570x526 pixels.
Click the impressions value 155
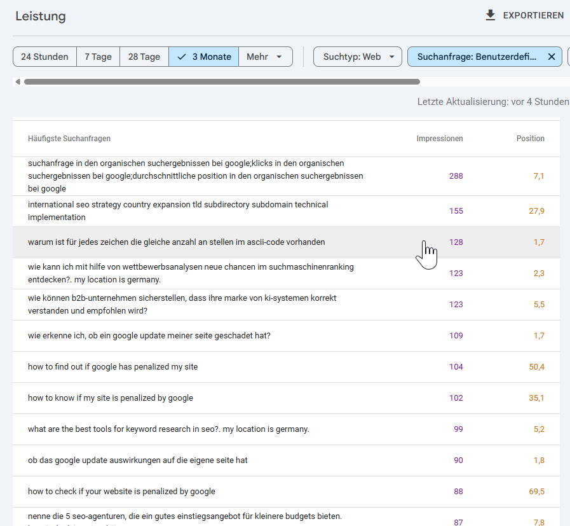(456, 211)
